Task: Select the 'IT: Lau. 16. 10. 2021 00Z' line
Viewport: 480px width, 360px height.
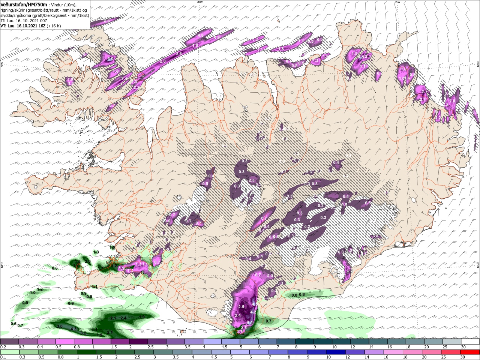Action: tap(24, 21)
